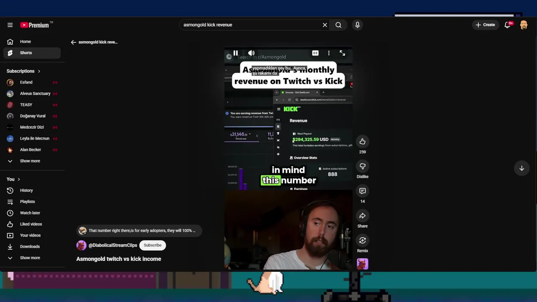The height and width of the screenshot is (302, 537).
Task: Open the Esfand subscription channel
Action: 32,82
